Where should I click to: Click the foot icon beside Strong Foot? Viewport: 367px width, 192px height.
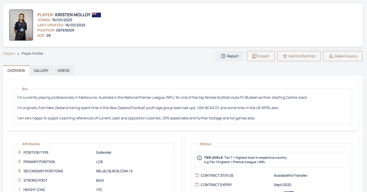(19, 180)
